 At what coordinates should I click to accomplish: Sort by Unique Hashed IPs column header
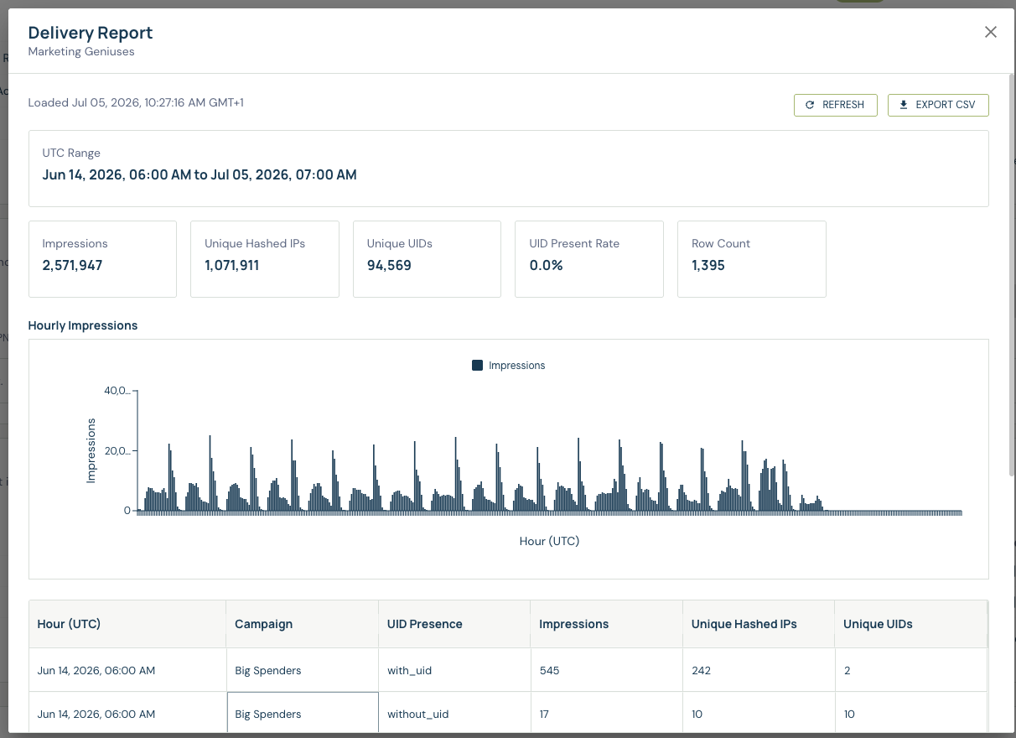pyautogui.click(x=759, y=624)
